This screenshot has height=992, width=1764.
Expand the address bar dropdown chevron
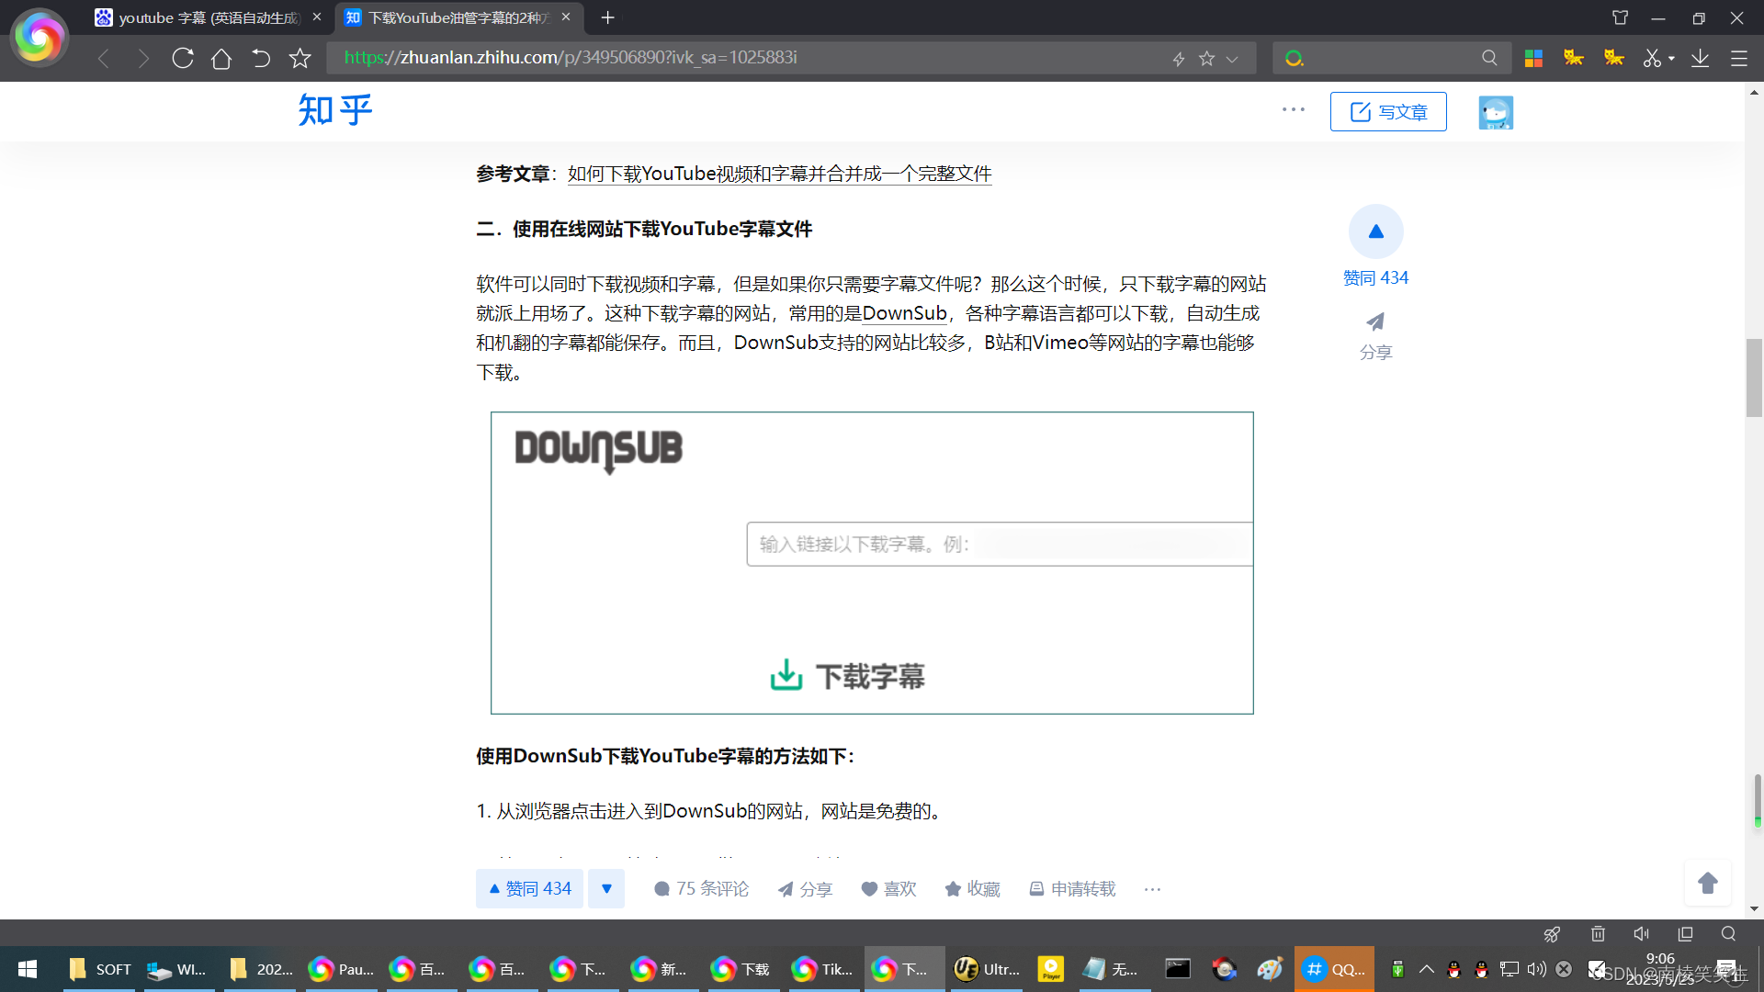coord(1232,59)
